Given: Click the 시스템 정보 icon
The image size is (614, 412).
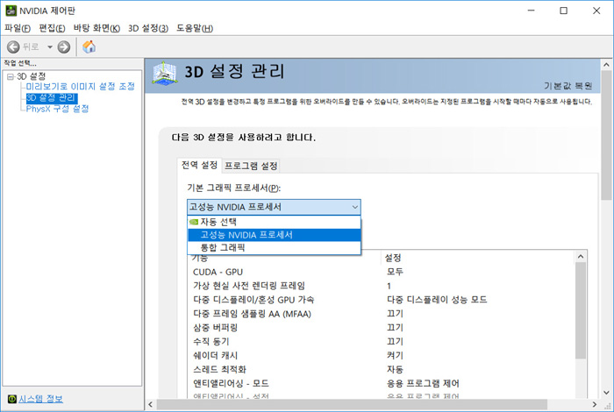Looking at the screenshot, I should [12, 399].
